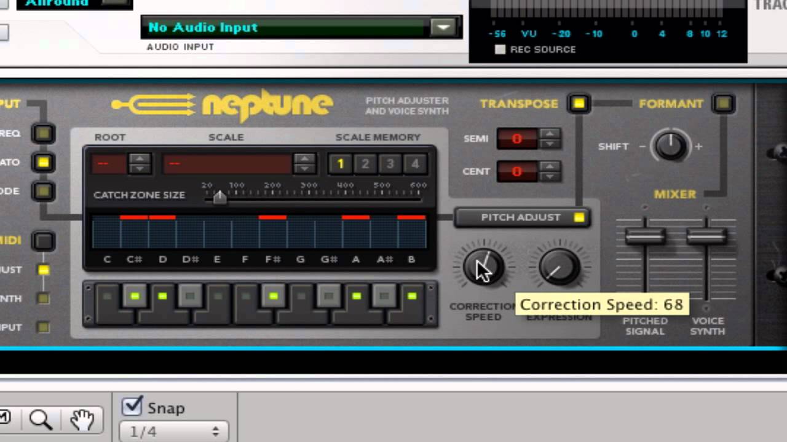Viewport: 787px width, 442px height.
Task: Raise the Cent value with up arrow
Action: 550,166
